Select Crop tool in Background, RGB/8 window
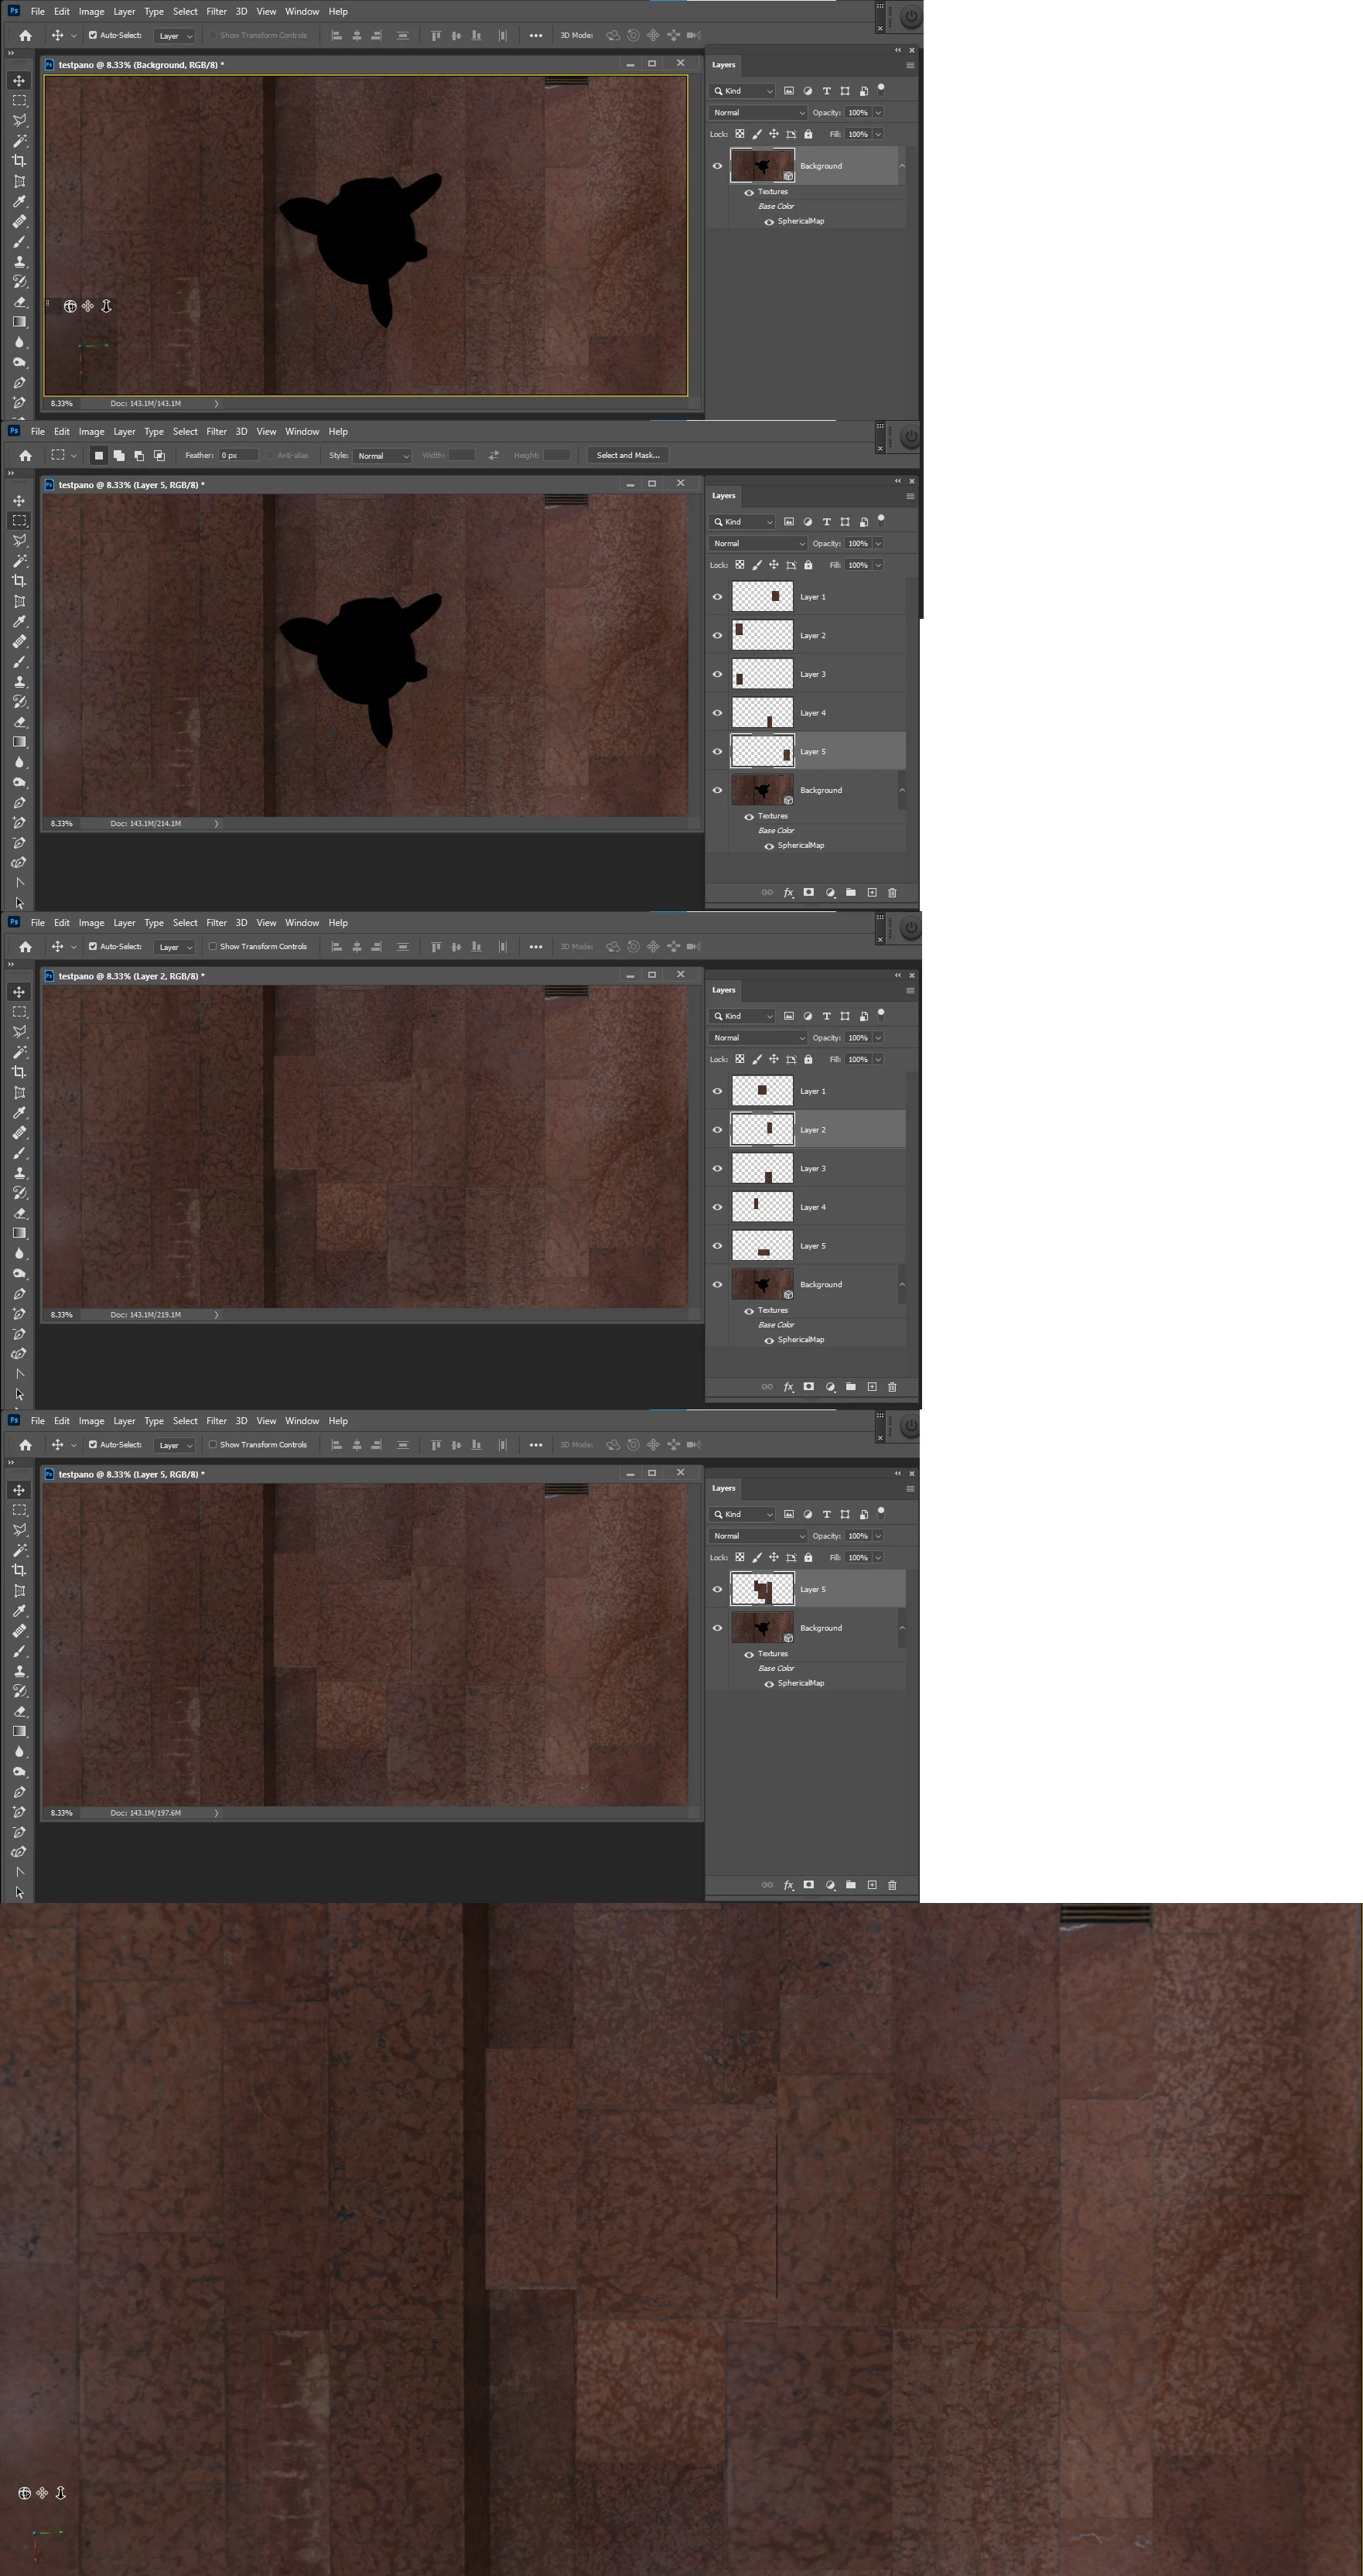This screenshot has height=2576, width=1363. (x=19, y=161)
